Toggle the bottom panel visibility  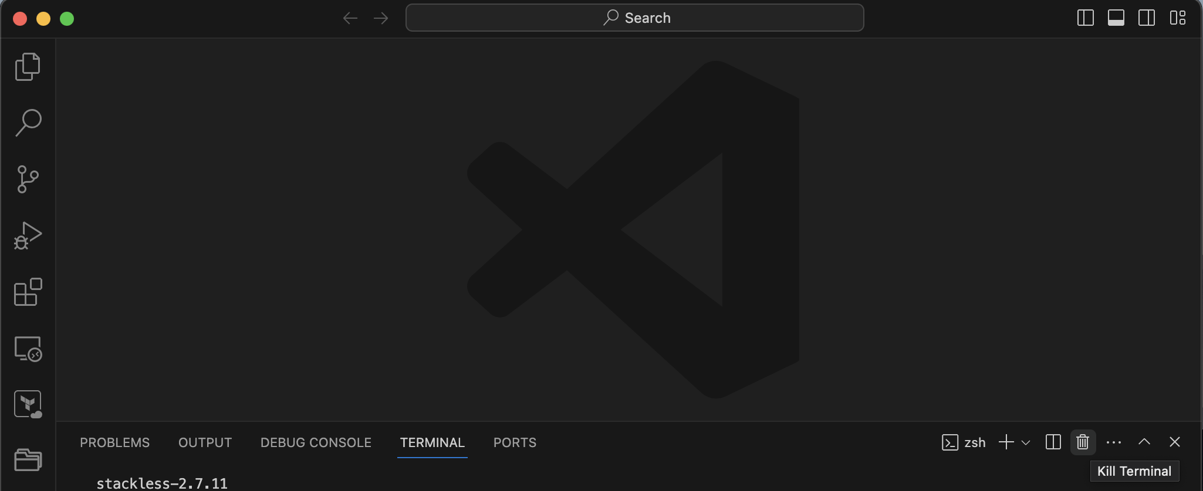point(1116,18)
